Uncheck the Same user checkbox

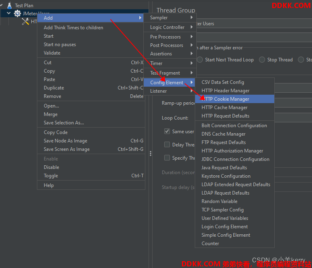[x=167, y=131]
